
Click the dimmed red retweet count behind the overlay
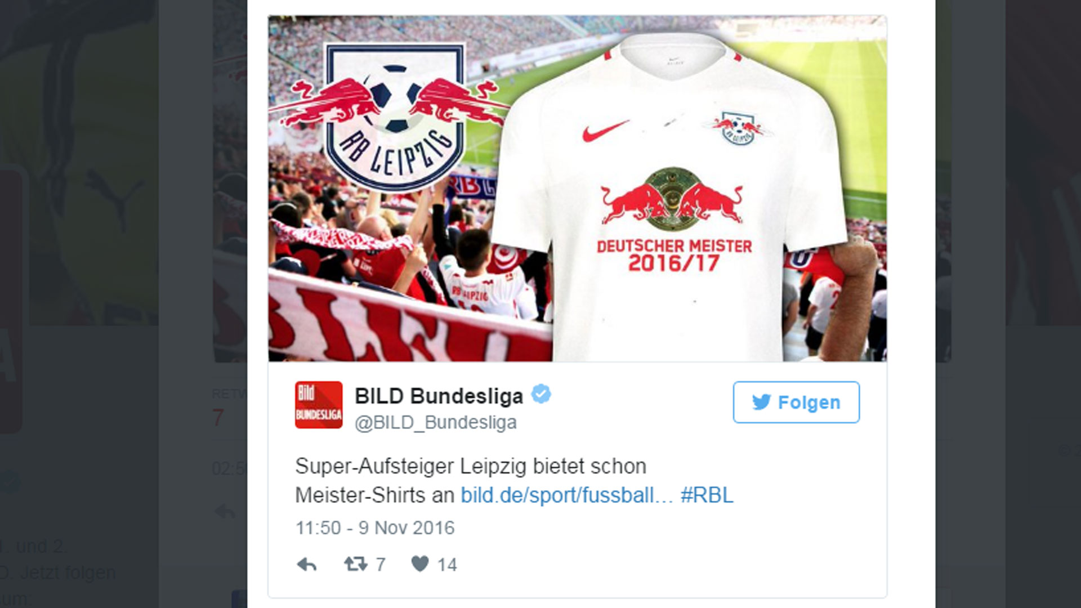(x=218, y=418)
